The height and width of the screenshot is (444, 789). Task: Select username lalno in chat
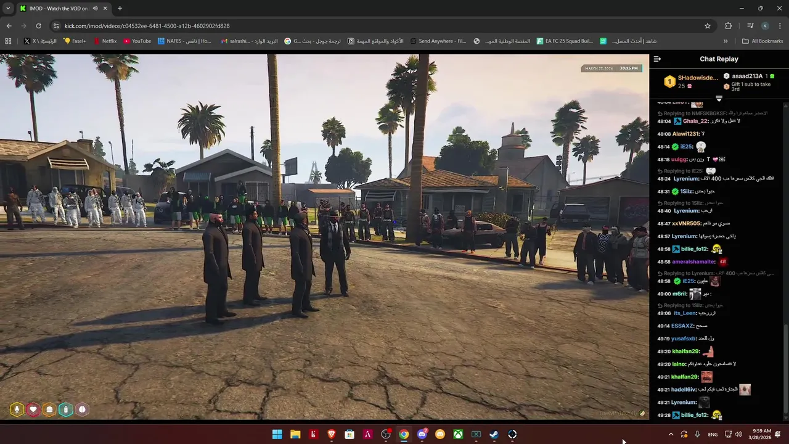[x=679, y=364]
